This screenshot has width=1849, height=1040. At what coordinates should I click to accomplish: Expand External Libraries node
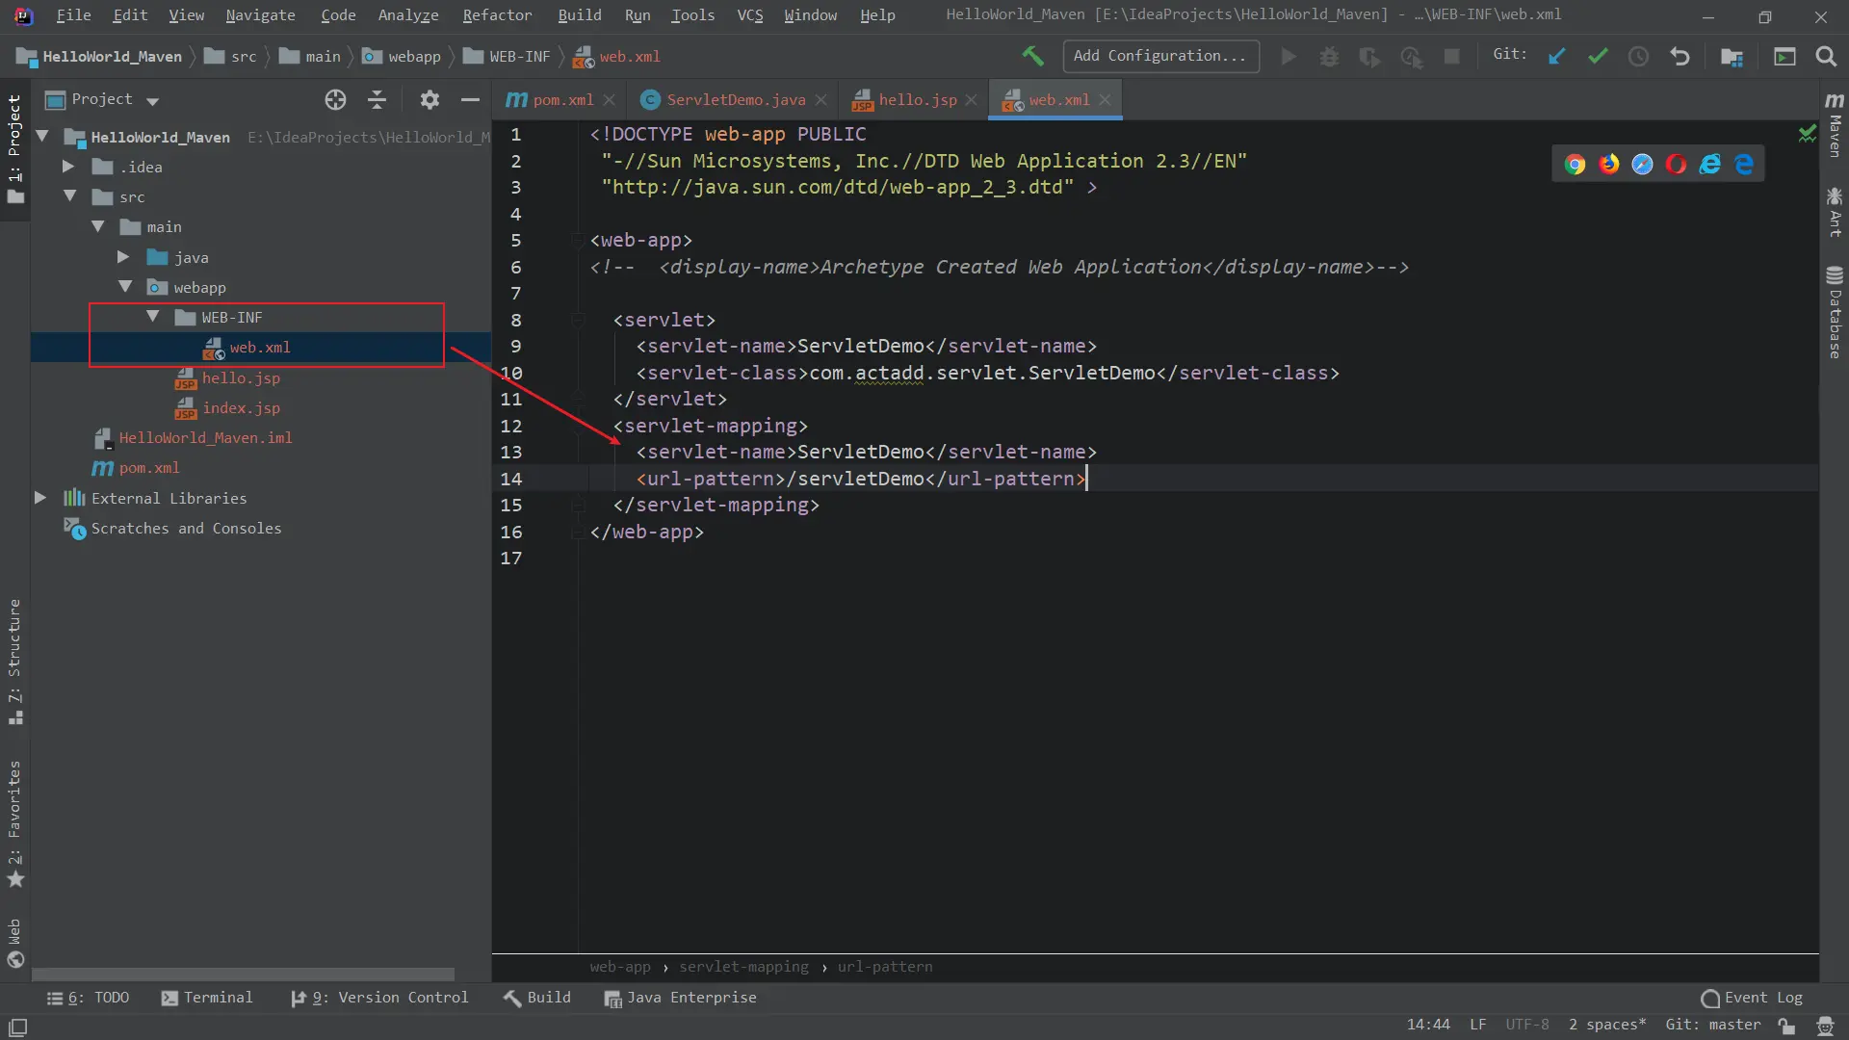pos(40,498)
